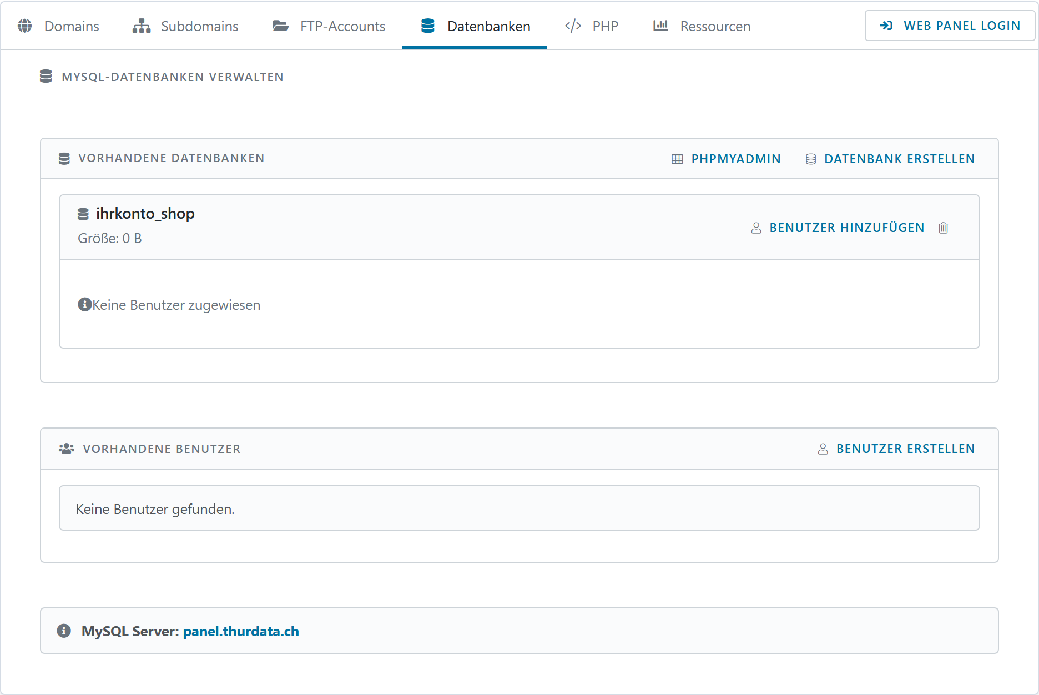Go to the PHP tab
The width and height of the screenshot is (1039, 695).
pyautogui.click(x=592, y=26)
